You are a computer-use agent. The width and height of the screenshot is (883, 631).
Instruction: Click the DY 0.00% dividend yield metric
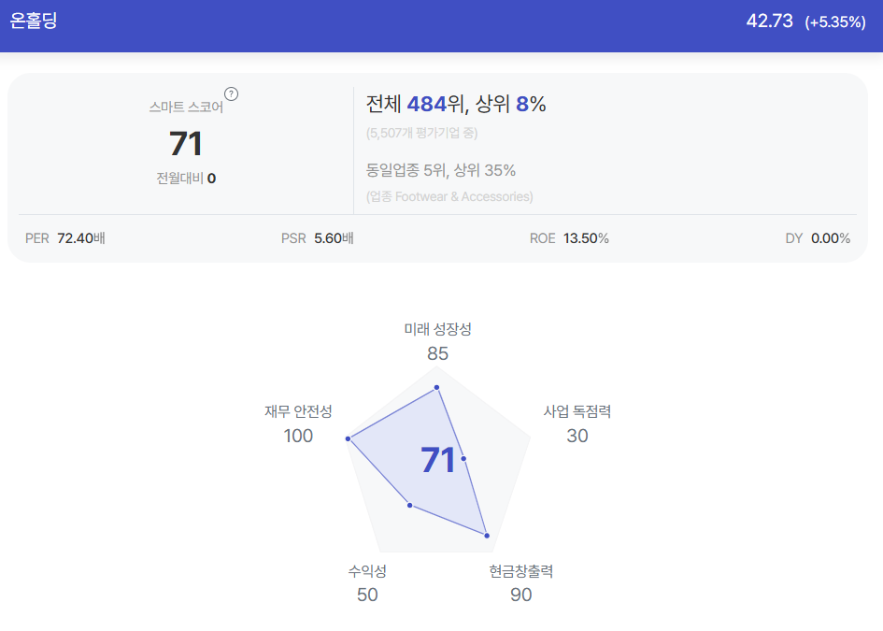coord(818,238)
